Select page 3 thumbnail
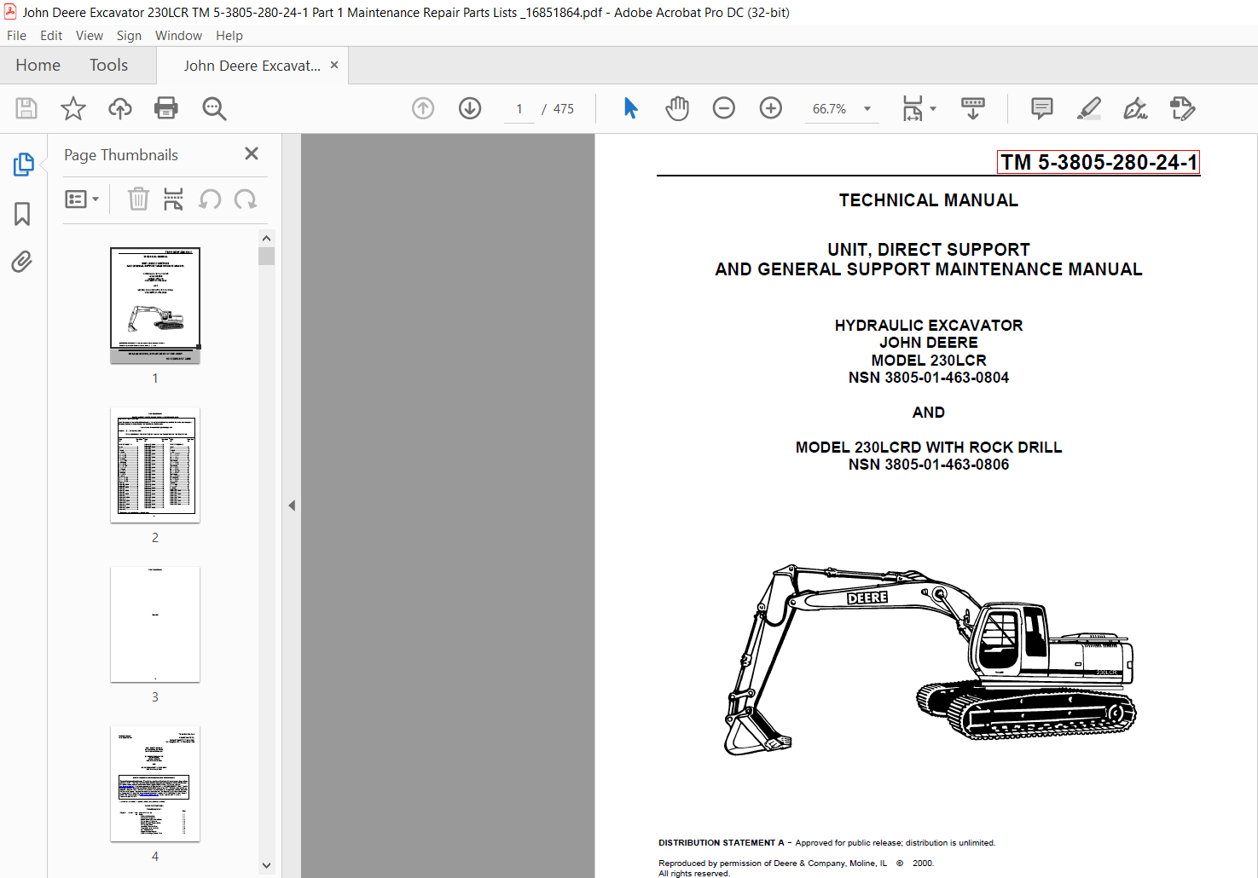Image resolution: width=1258 pixels, height=878 pixels. click(x=155, y=625)
